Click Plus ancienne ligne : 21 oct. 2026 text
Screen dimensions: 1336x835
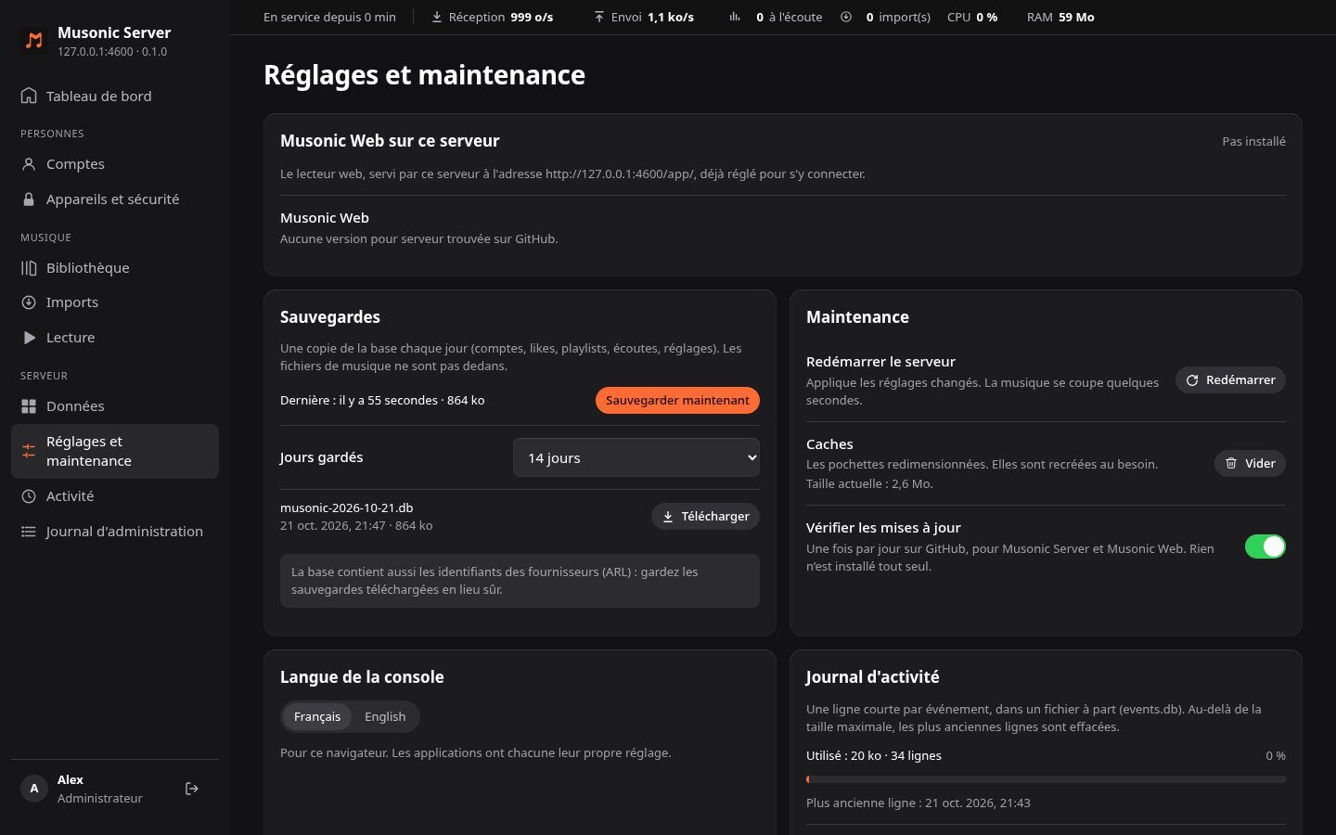(x=918, y=803)
